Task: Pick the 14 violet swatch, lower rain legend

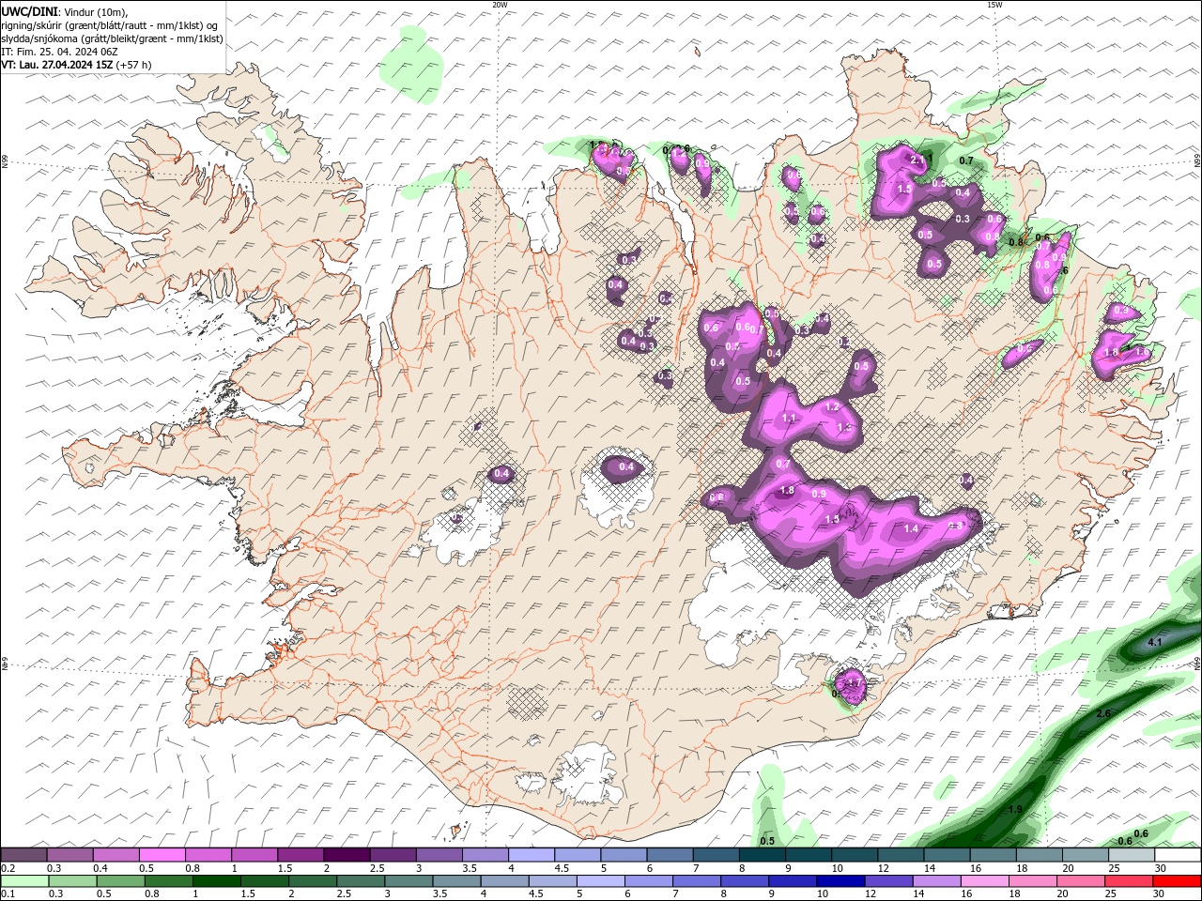Action: point(936,881)
